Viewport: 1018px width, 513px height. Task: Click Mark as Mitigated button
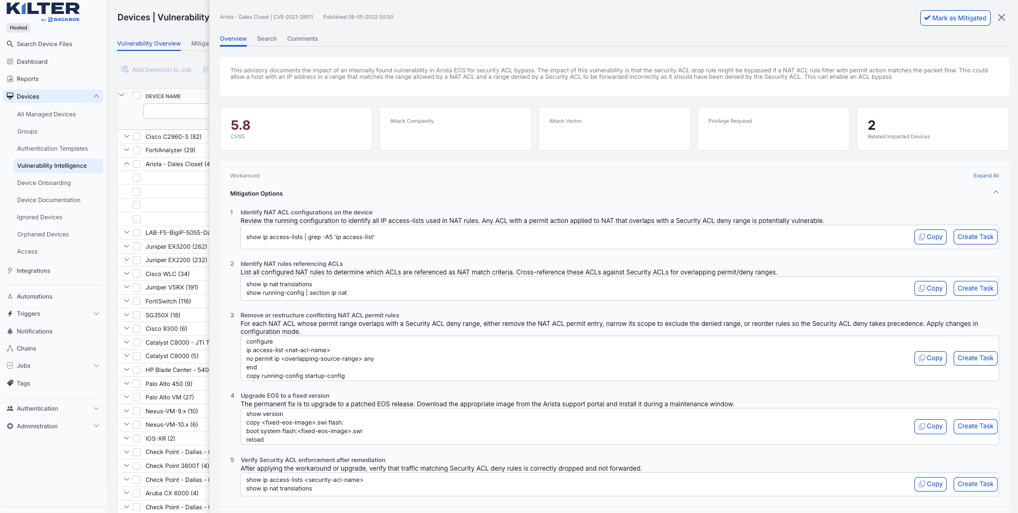[955, 18]
